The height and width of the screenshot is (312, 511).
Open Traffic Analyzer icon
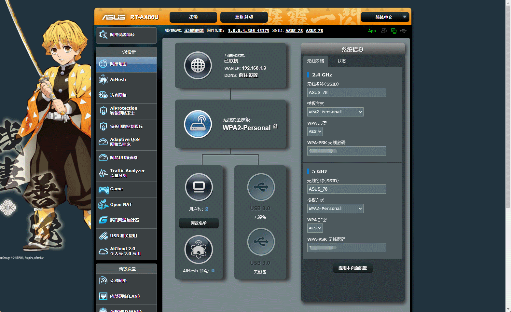tap(103, 173)
